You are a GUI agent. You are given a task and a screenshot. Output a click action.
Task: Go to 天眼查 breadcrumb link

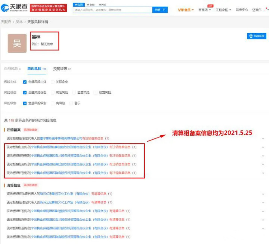(x=6, y=22)
